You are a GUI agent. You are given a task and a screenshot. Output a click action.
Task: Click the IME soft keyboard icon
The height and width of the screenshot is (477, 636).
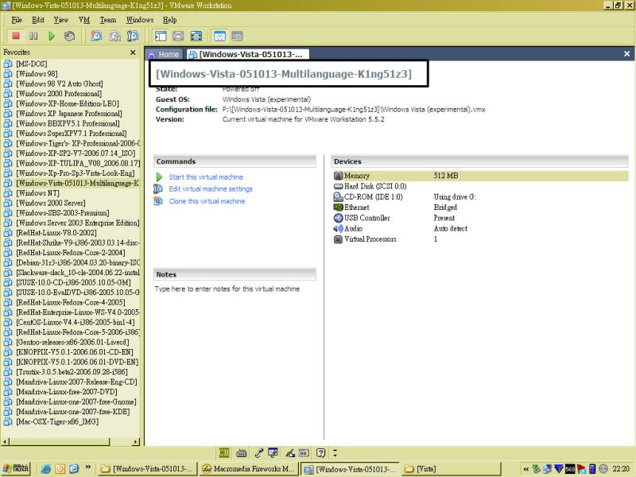click(x=242, y=452)
